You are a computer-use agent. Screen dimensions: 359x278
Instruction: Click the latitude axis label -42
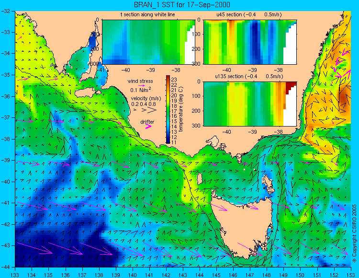(5, 224)
